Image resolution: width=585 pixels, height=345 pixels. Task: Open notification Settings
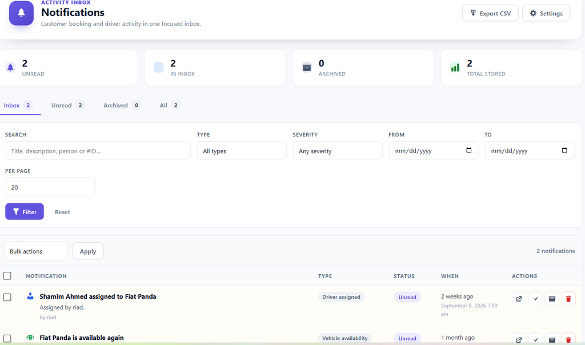546,13
